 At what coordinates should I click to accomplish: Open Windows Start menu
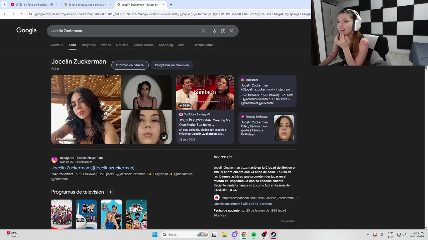click(x=155, y=235)
